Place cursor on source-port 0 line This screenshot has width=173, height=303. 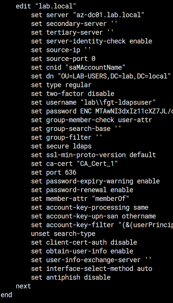tap(63, 59)
